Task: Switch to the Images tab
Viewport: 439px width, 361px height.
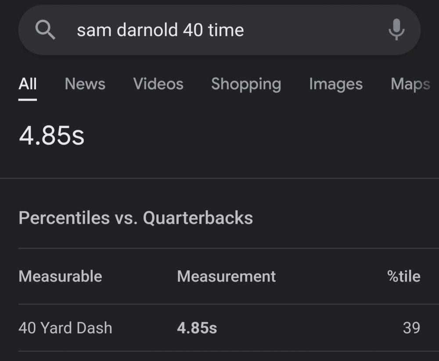Action: coord(336,84)
